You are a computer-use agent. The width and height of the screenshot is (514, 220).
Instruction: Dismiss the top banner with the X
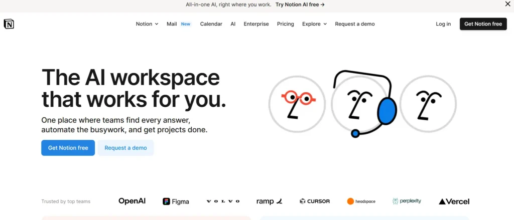click(x=507, y=4)
